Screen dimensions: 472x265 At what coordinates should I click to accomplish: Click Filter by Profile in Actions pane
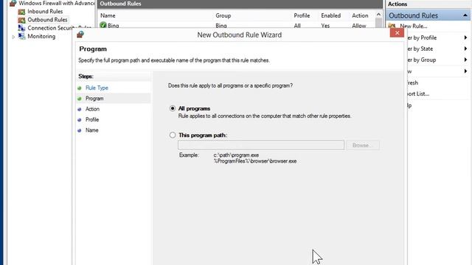[x=422, y=38]
